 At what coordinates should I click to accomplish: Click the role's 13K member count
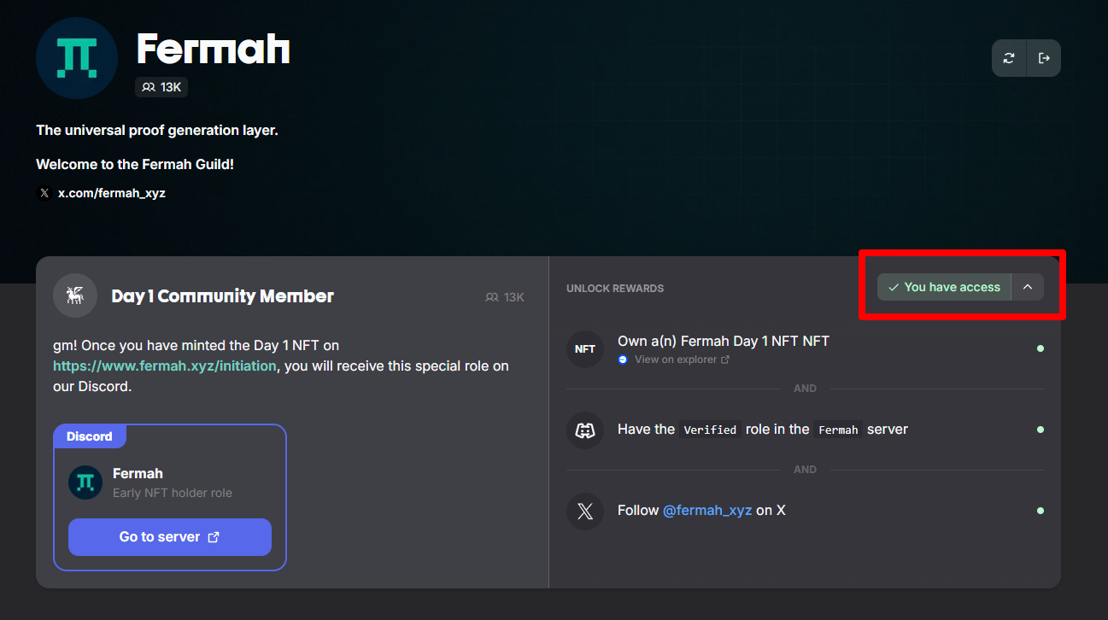click(x=505, y=297)
